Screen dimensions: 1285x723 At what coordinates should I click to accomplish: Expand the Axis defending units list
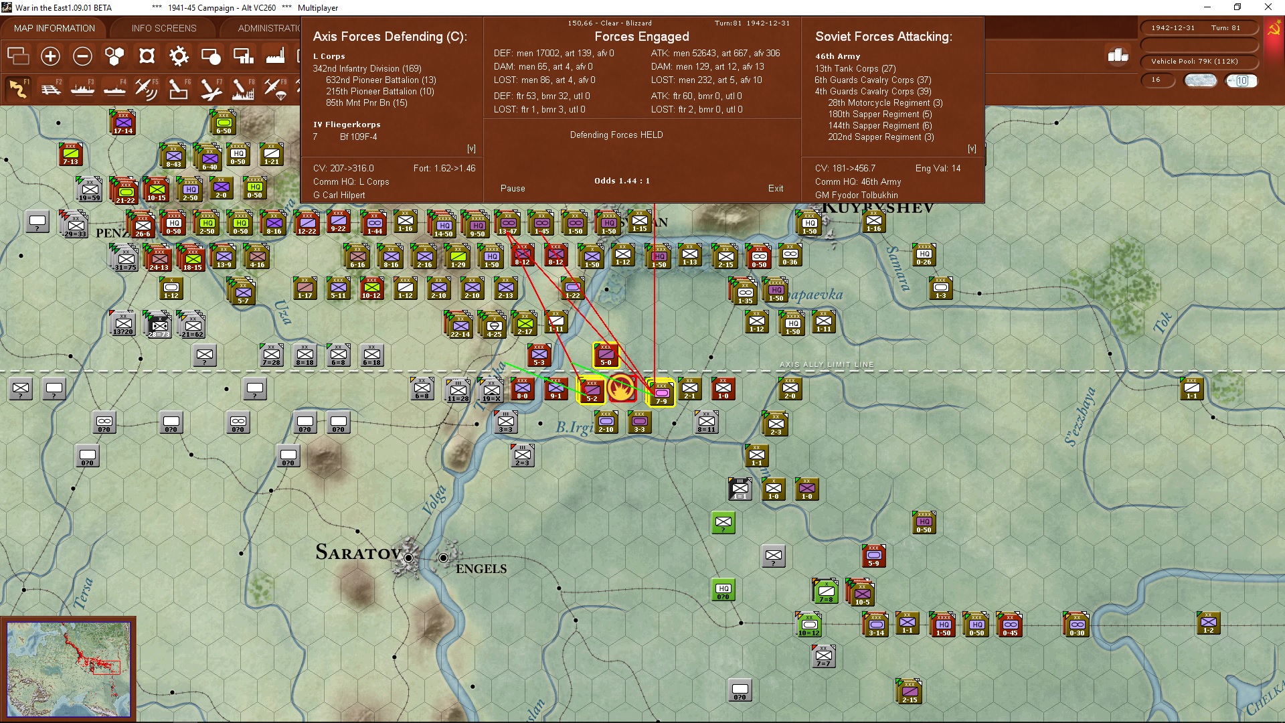(471, 149)
